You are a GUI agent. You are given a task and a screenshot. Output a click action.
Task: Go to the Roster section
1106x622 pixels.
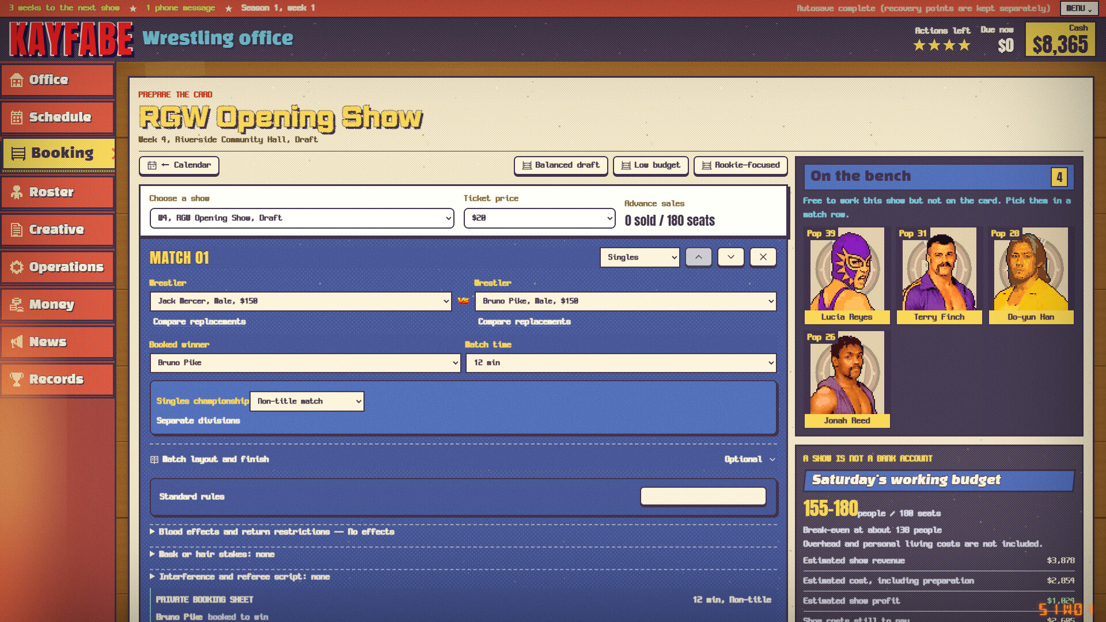click(x=57, y=192)
